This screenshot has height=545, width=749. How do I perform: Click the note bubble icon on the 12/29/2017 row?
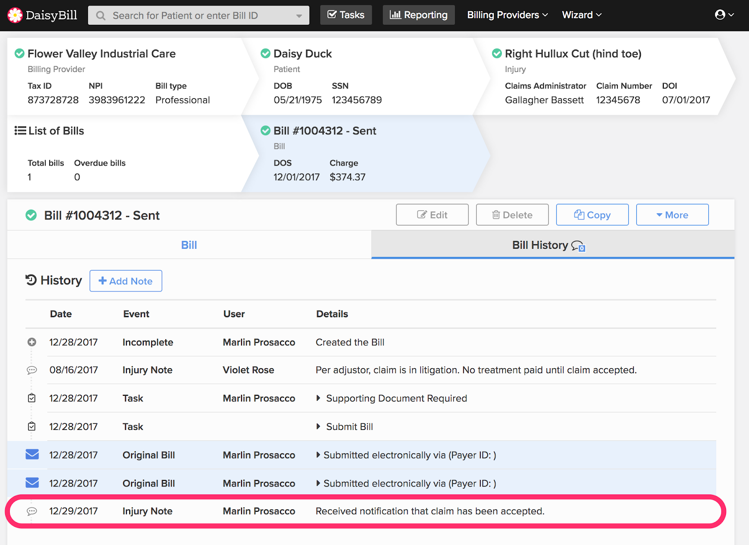coord(32,511)
